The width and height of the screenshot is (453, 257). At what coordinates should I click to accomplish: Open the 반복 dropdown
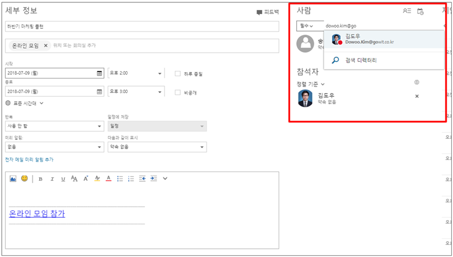(54, 126)
